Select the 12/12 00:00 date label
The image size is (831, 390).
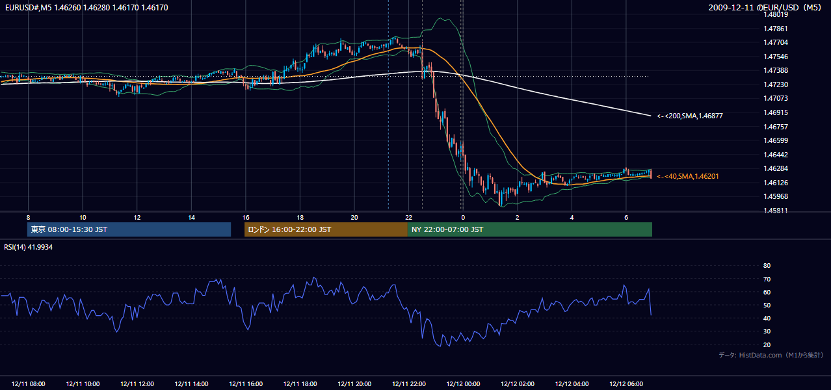(463, 384)
